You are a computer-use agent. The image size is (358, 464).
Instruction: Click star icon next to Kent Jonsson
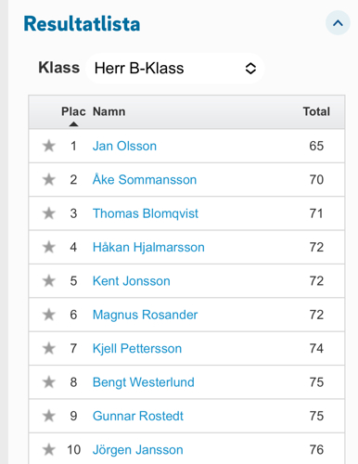click(x=49, y=280)
